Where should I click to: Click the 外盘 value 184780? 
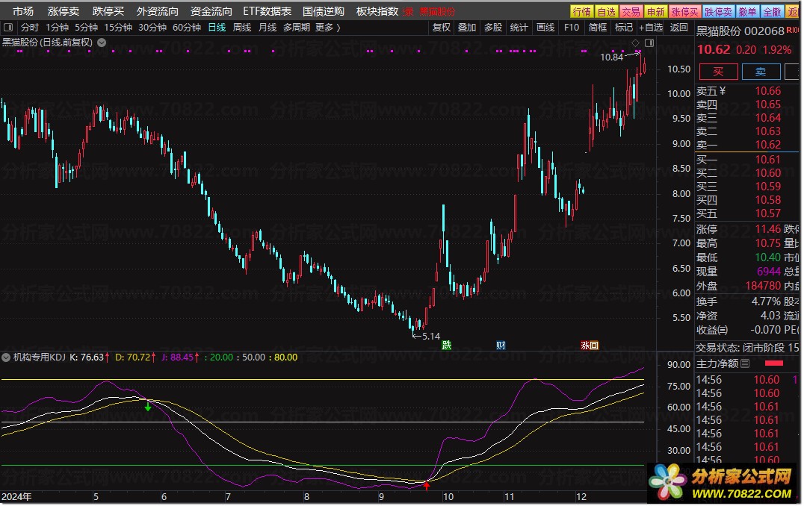click(763, 286)
